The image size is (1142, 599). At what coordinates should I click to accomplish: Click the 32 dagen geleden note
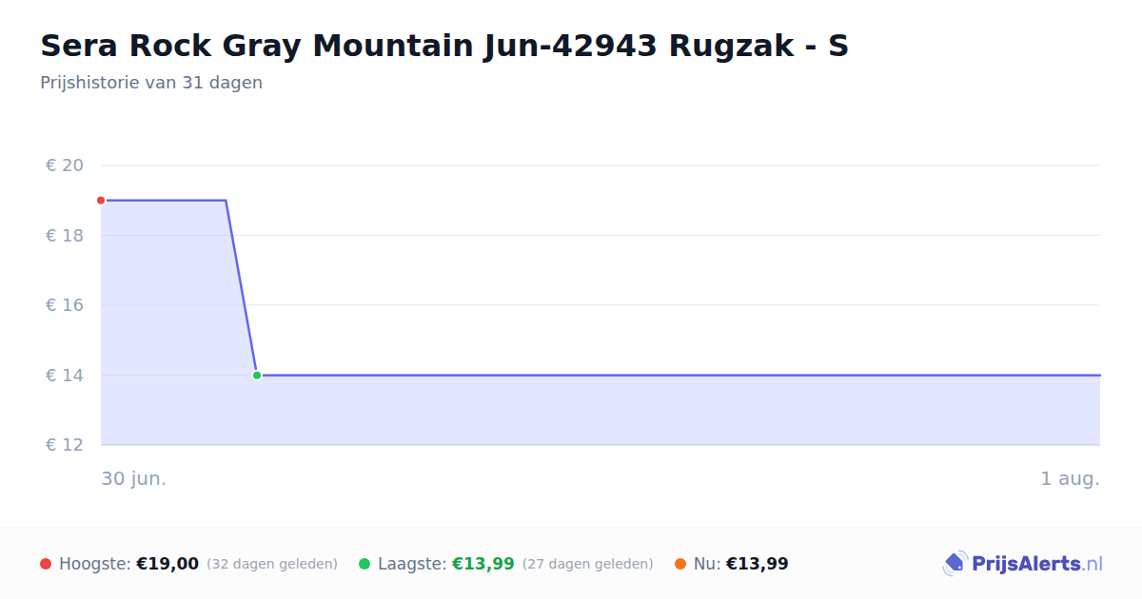272,564
